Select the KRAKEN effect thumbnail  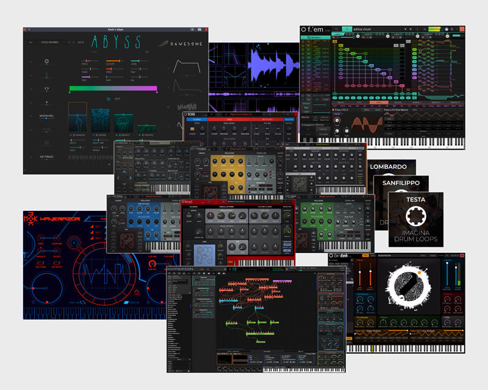[x=77, y=117]
